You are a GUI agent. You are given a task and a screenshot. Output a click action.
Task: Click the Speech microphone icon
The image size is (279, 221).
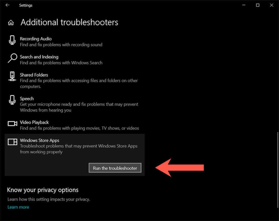12,100
